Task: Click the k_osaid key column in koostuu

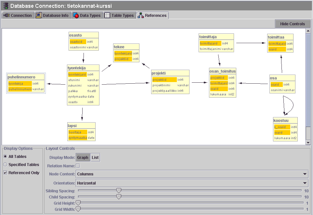Action: (x=282, y=127)
